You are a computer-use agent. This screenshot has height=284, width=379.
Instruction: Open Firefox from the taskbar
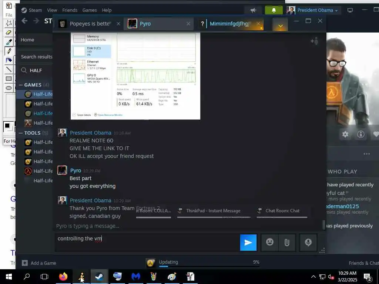[x=63, y=277]
